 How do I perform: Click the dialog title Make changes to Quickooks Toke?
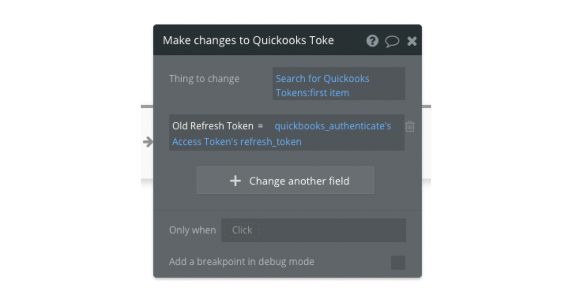[x=248, y=40]
